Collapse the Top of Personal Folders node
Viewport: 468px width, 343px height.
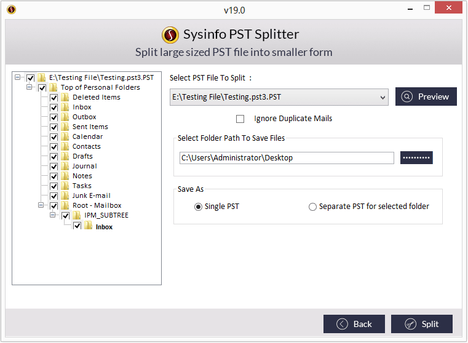(x=30, y=87)
